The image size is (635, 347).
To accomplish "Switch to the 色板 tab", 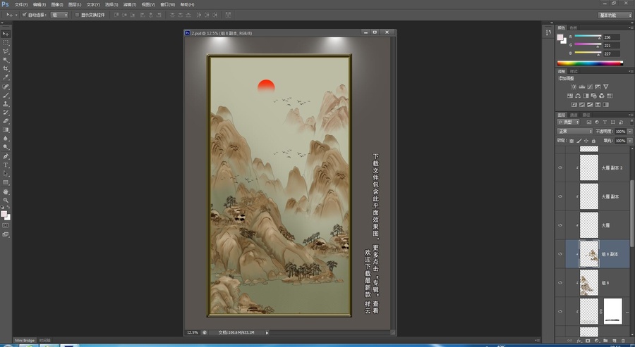I will (573, 28).
